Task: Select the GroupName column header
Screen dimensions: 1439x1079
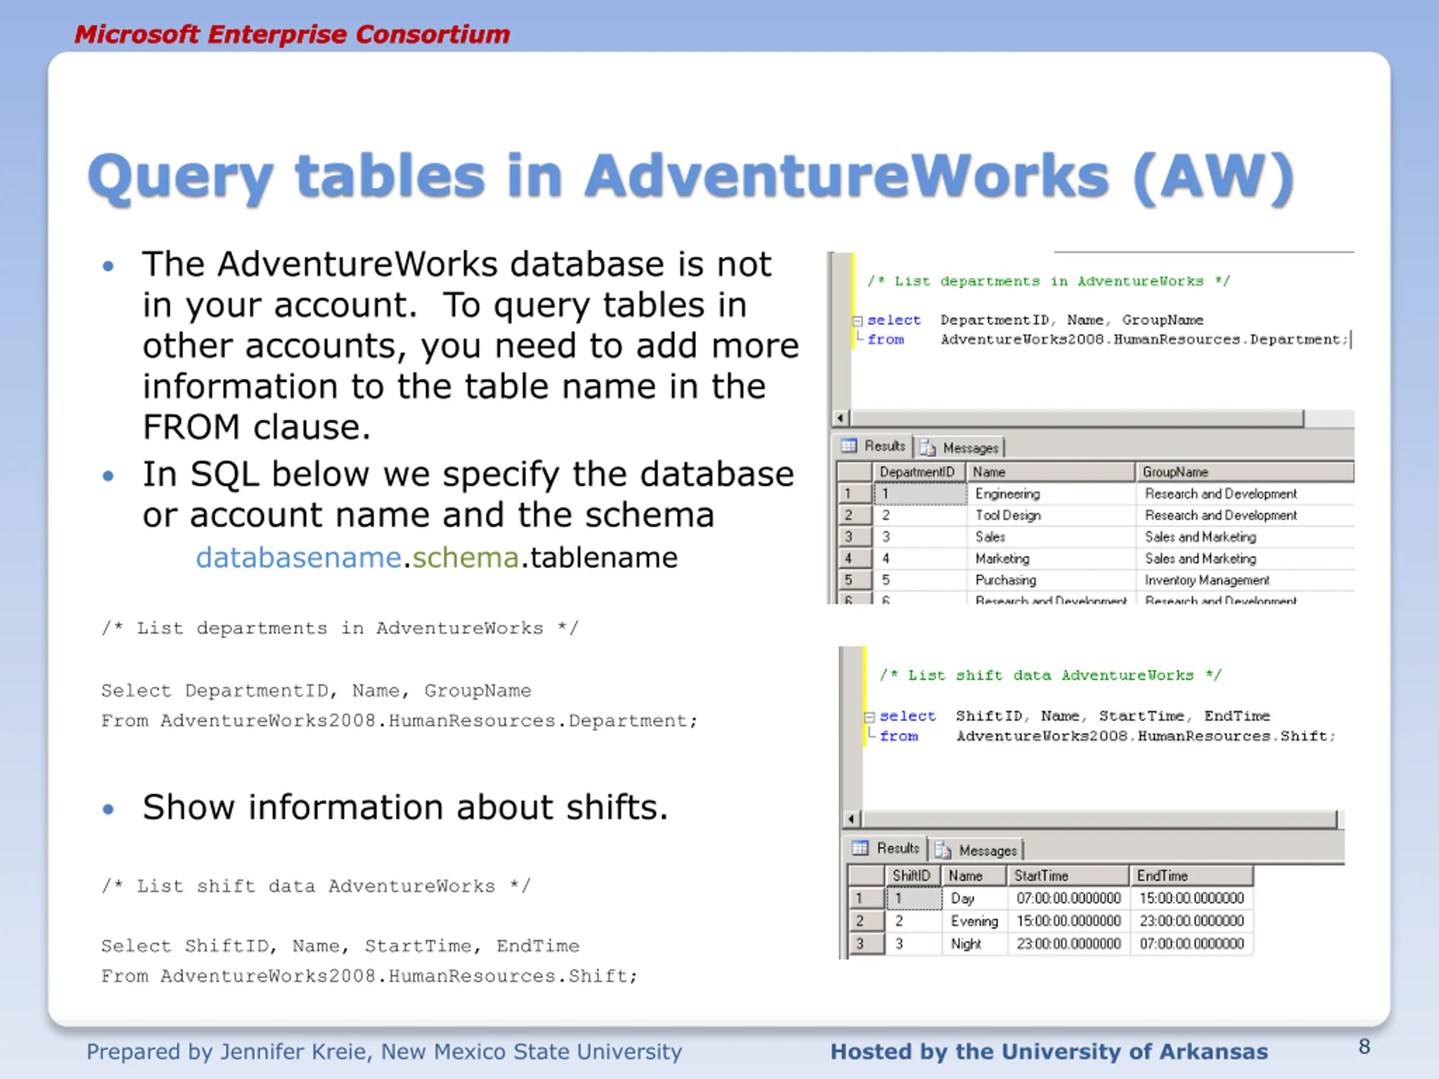Action: [1245, 472]
